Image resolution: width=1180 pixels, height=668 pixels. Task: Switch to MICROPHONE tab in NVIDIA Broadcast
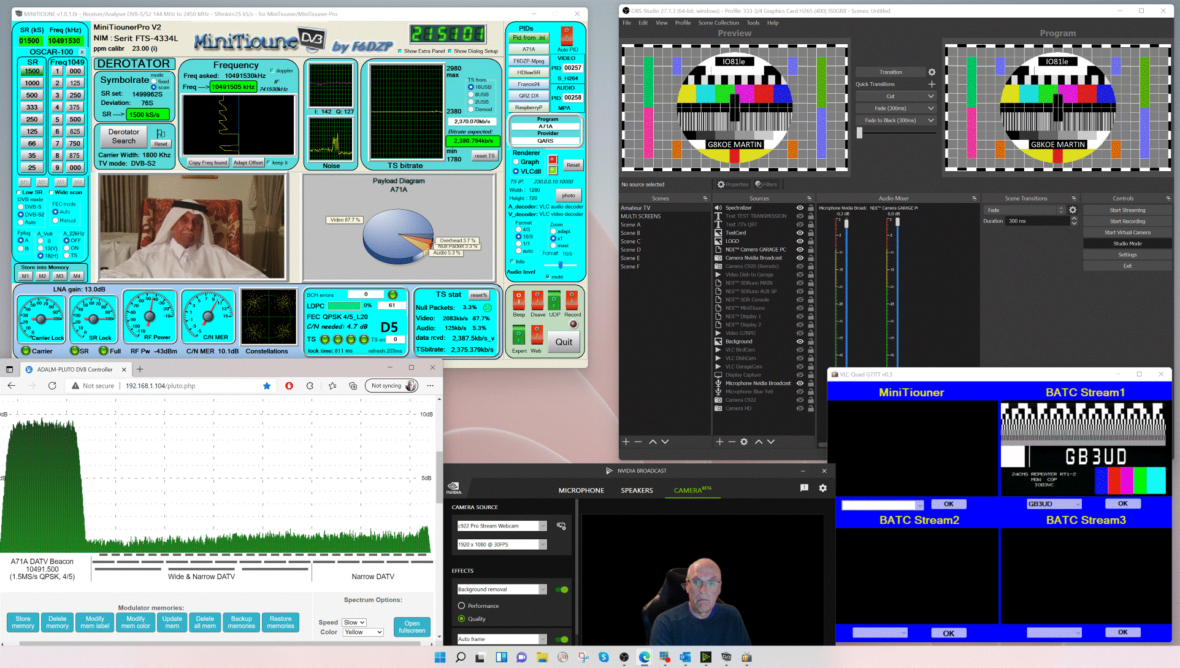pyautogui.click(x=581, y=490)
